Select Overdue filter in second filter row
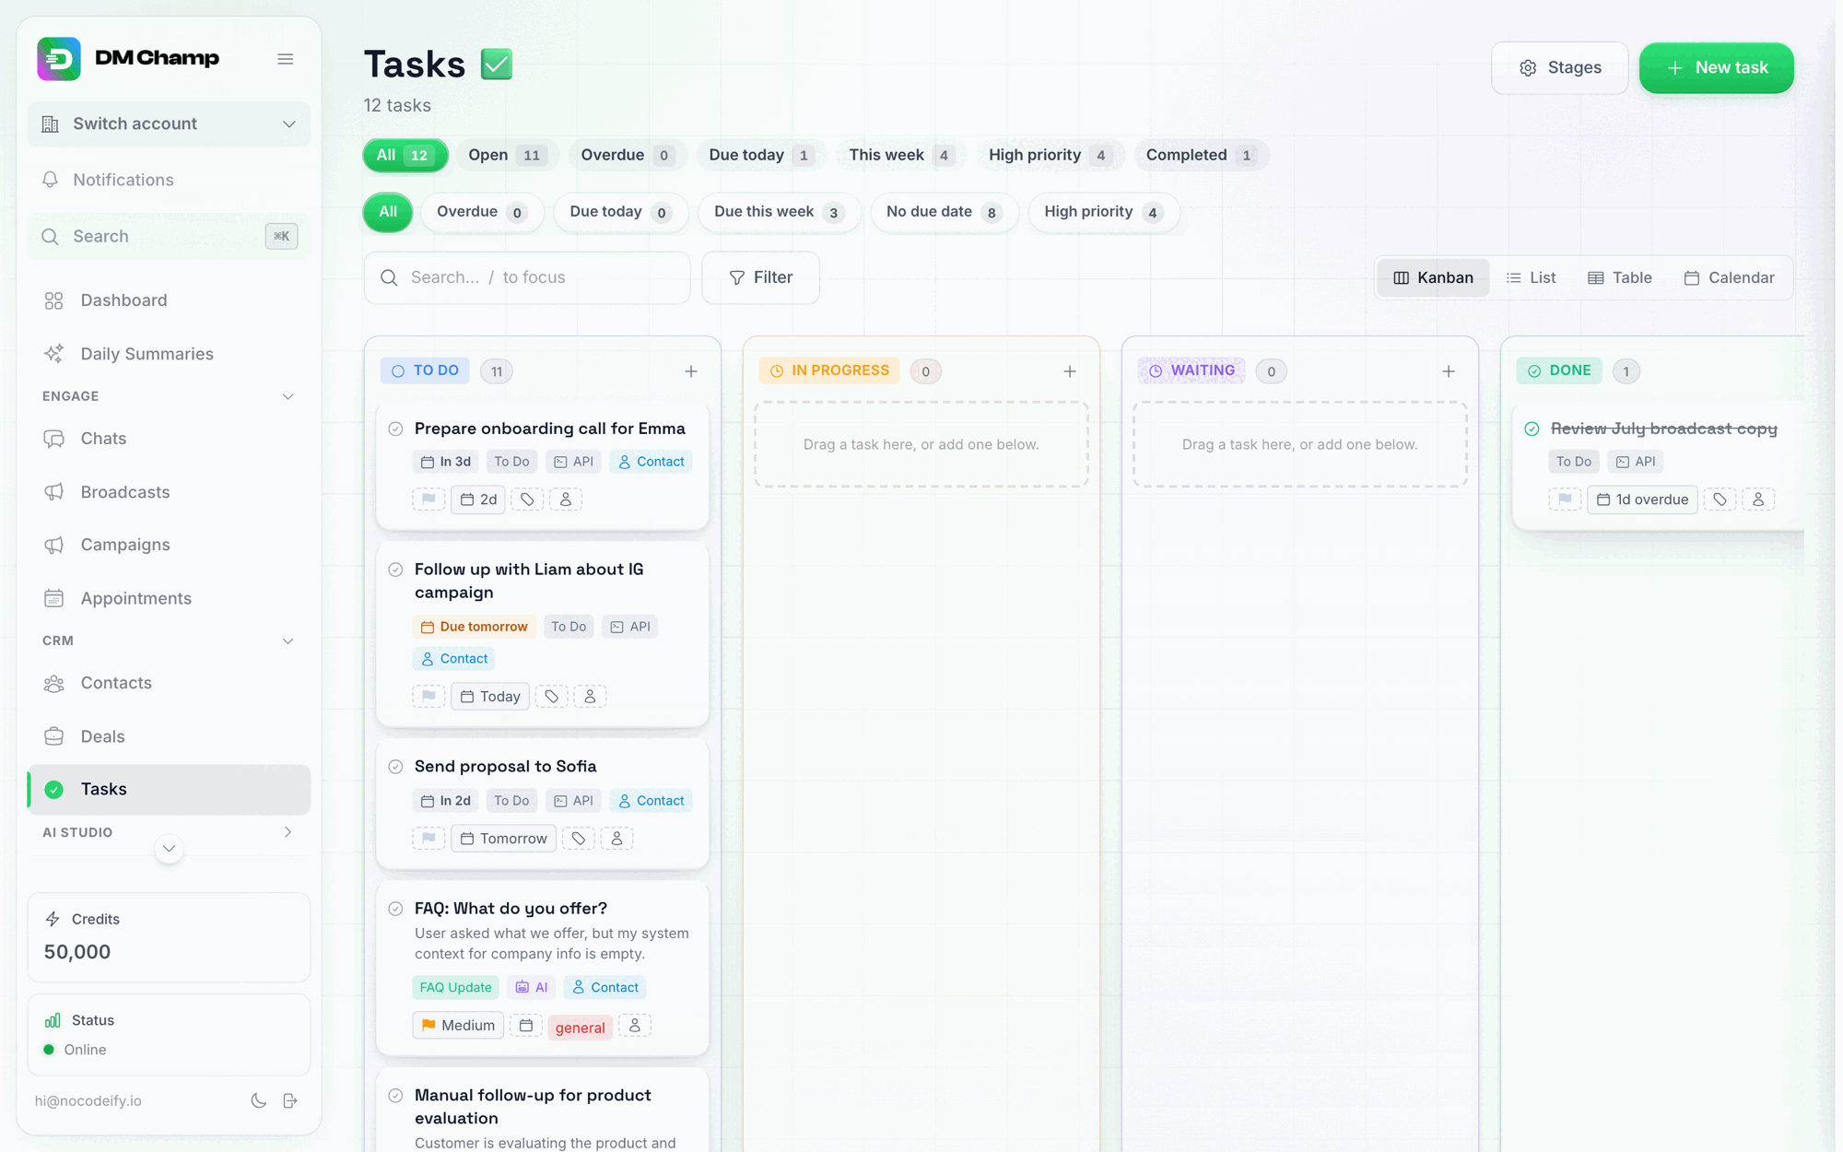 point(482,212)
